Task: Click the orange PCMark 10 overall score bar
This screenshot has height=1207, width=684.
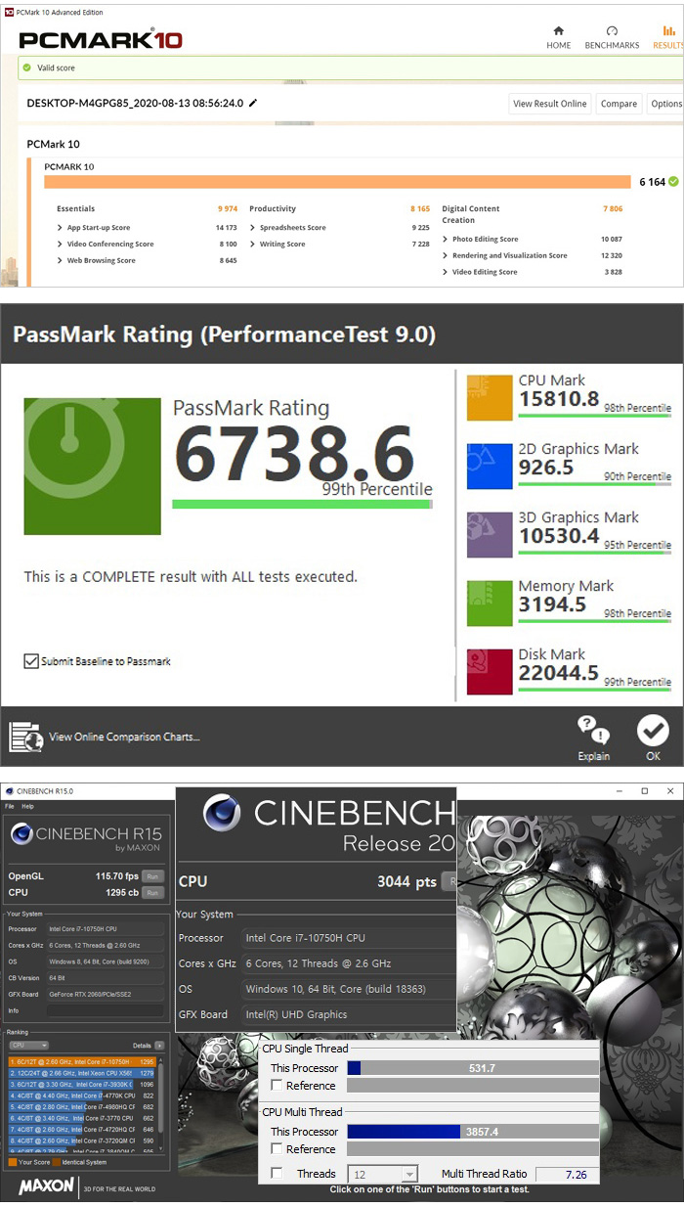Action: [x=337, y=182]
